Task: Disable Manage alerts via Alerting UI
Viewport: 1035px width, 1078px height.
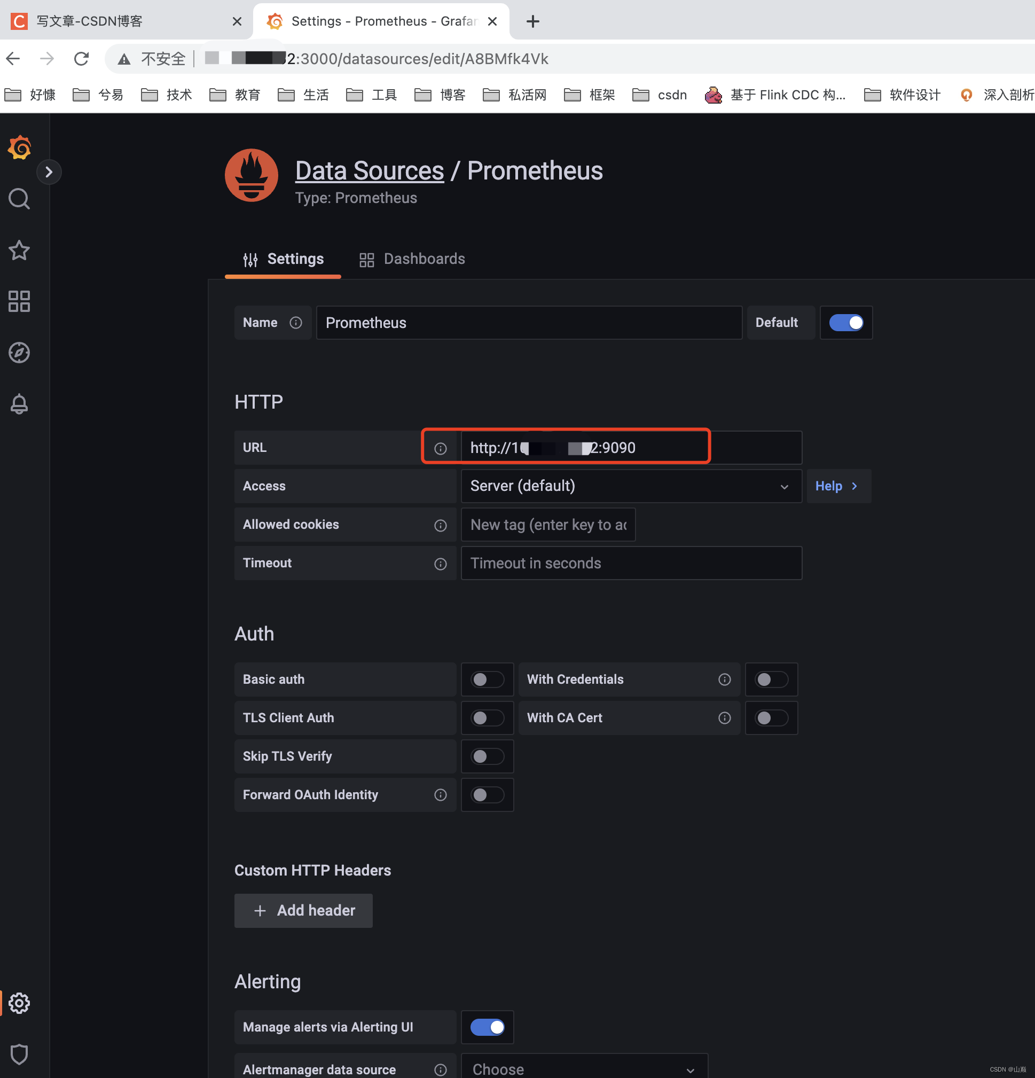Action: click(487, 1027)
